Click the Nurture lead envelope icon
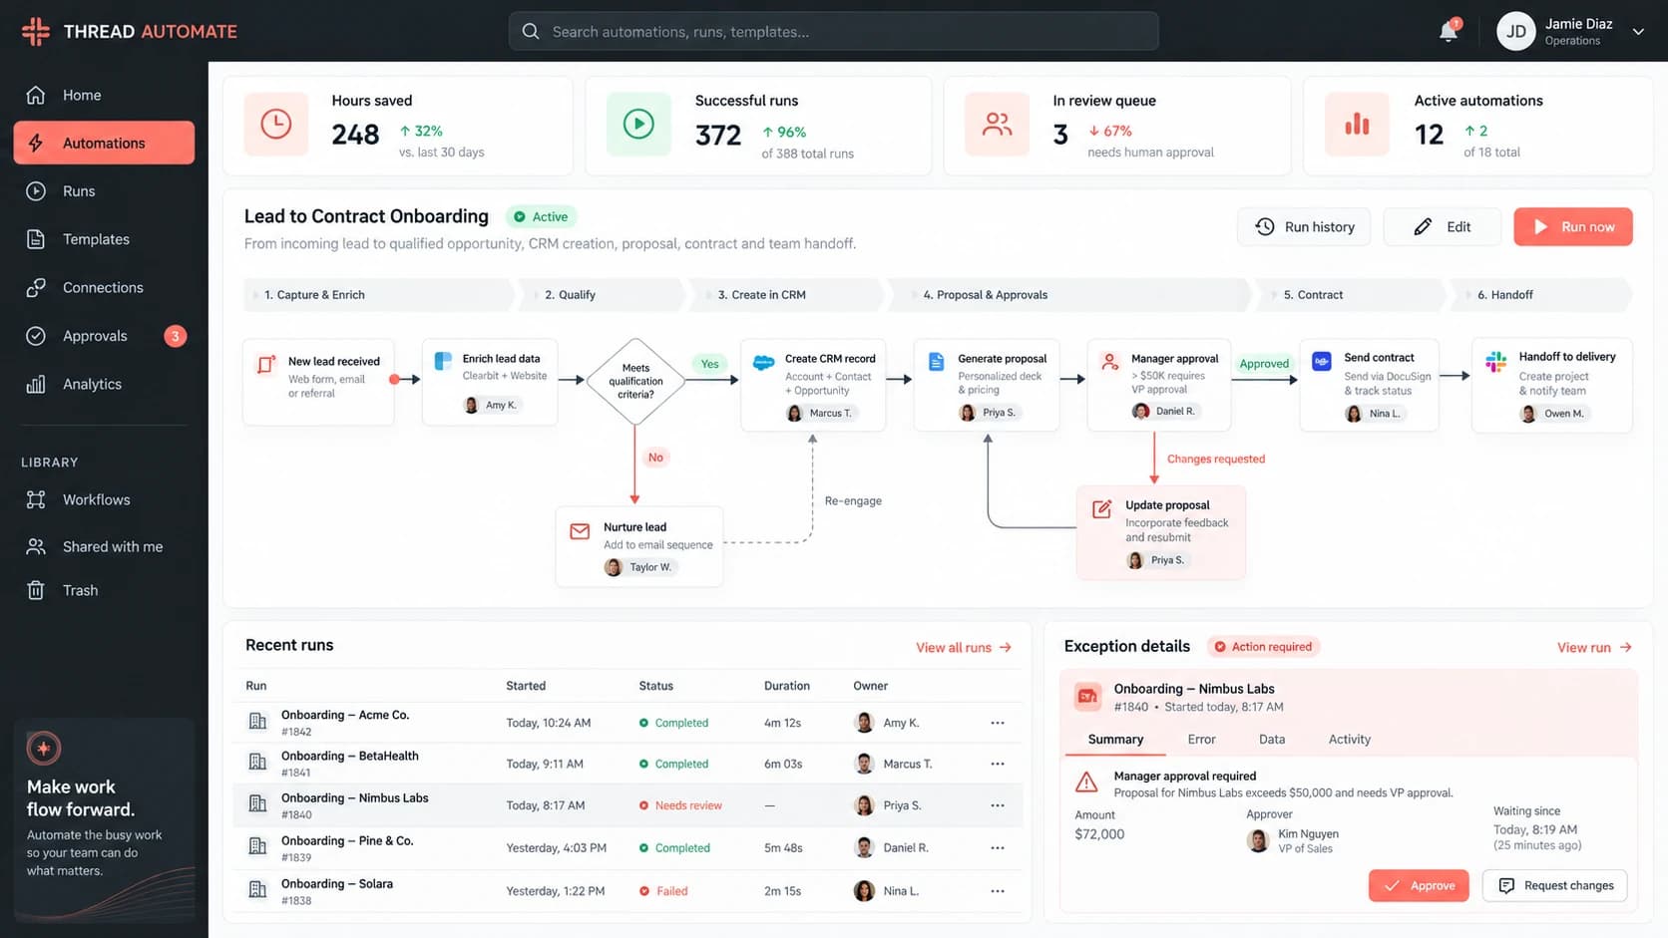The width and height of the screenshot is (1668, 938). click(x=580, y=531)
